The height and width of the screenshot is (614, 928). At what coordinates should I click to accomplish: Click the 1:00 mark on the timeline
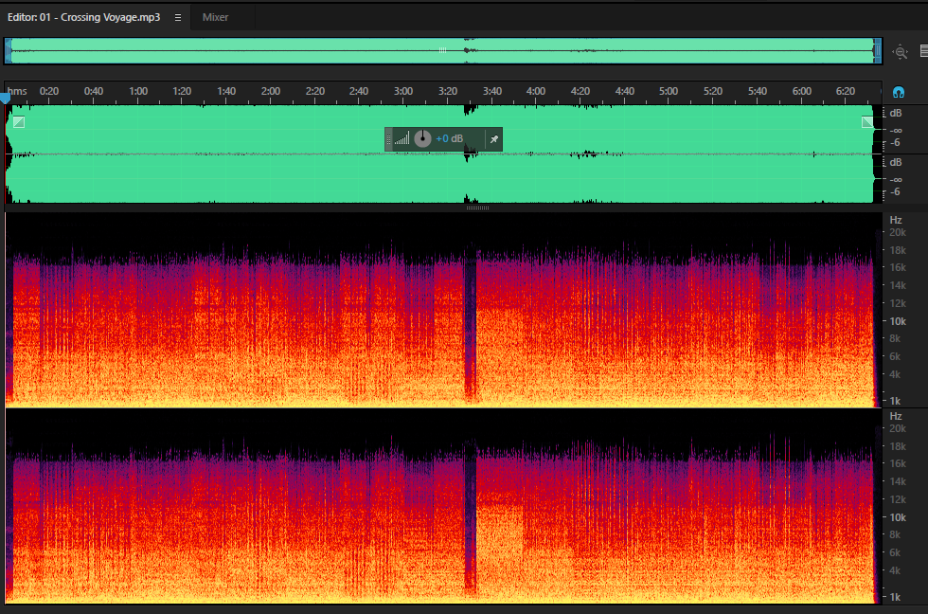click(x=138, y=91)
